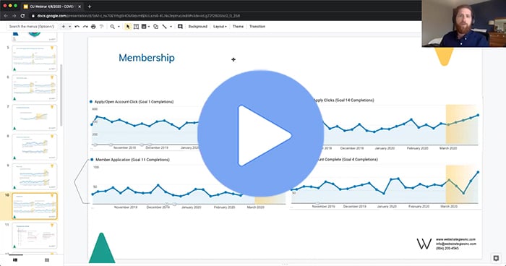Activate the paint format tool
This screenshot has width=506, height=266.
[102, 27]
